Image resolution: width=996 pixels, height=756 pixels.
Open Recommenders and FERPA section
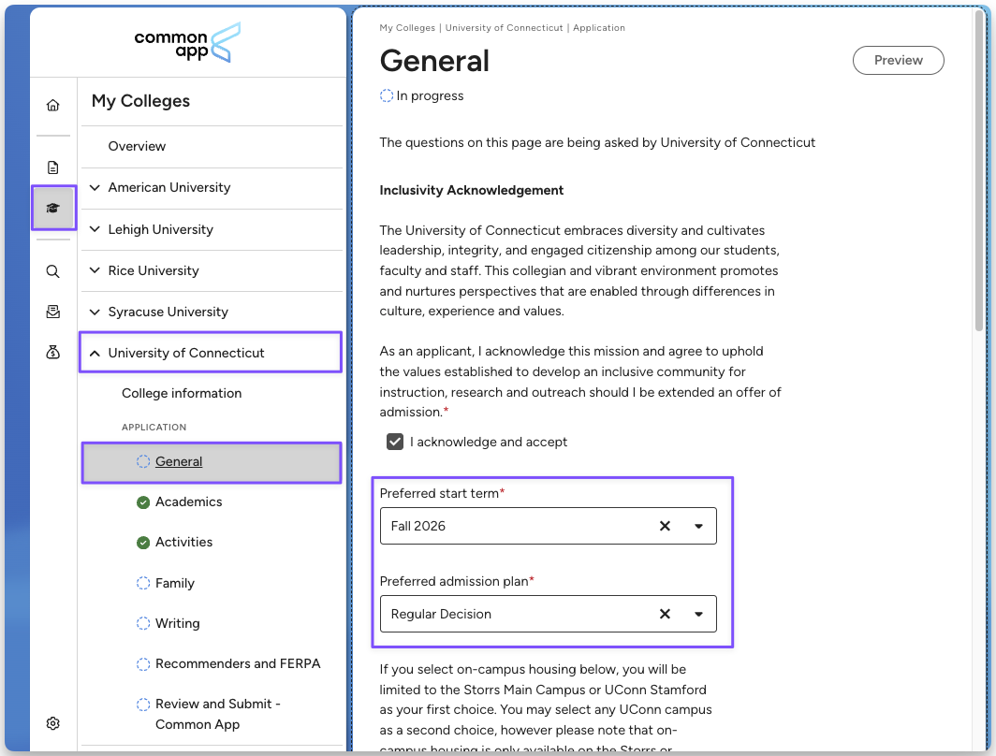click(238, 664)
